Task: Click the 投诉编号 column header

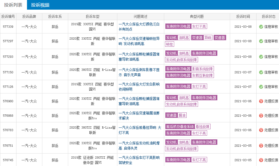Action: click(8, 16)
